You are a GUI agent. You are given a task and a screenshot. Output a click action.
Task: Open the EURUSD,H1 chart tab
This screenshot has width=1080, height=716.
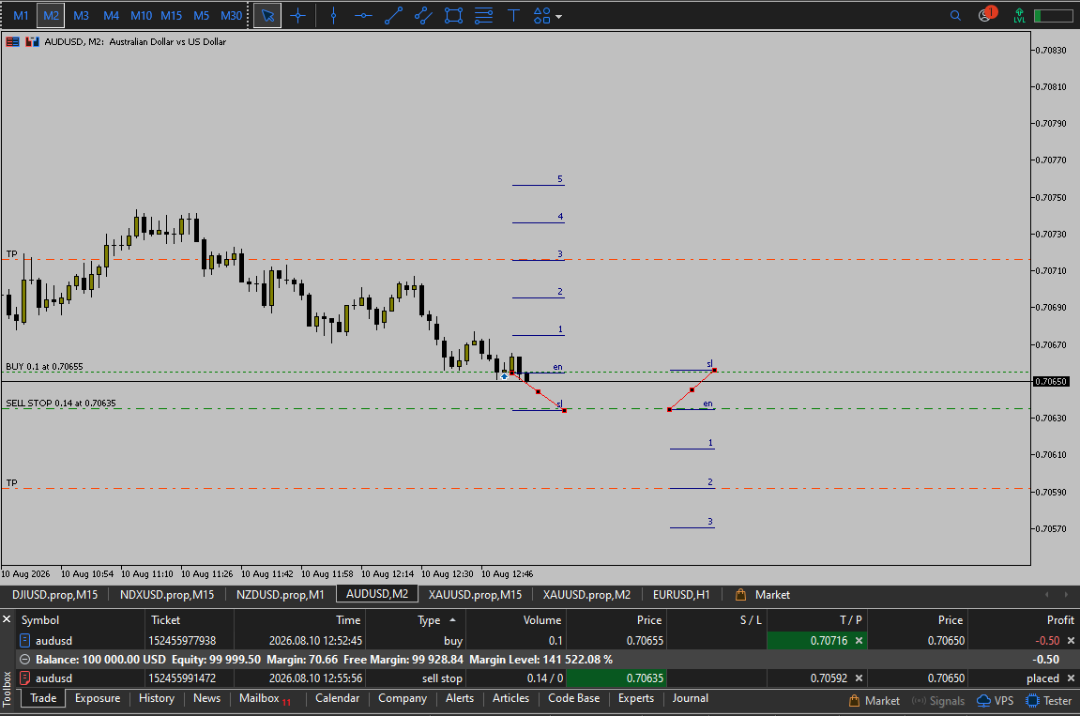(x=681, y=595)
